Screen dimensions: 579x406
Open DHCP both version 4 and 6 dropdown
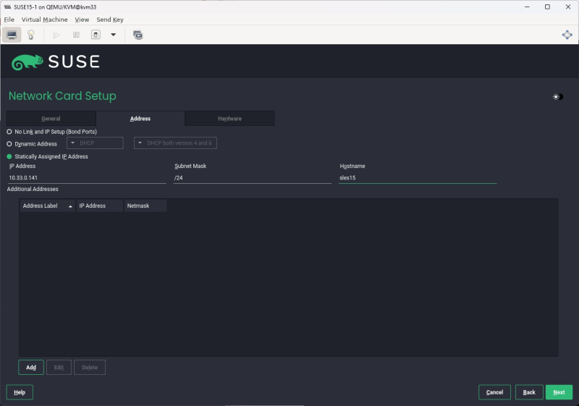pos(175,143)
